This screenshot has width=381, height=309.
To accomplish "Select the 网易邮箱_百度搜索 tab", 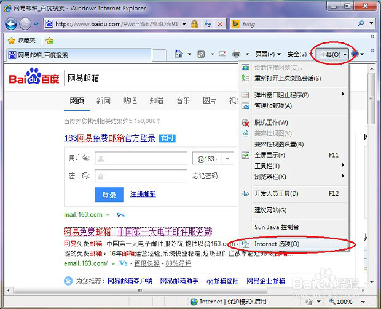I will [78, 55].
